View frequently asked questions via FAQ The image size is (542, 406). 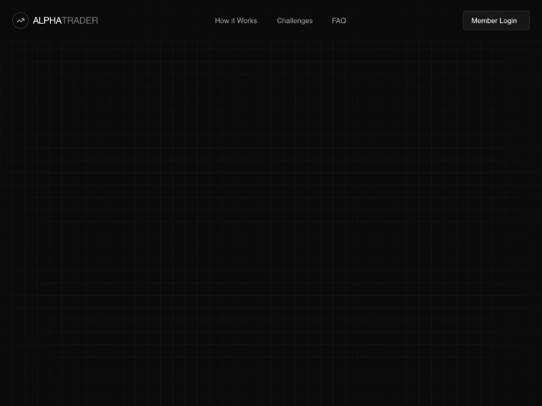339,20
